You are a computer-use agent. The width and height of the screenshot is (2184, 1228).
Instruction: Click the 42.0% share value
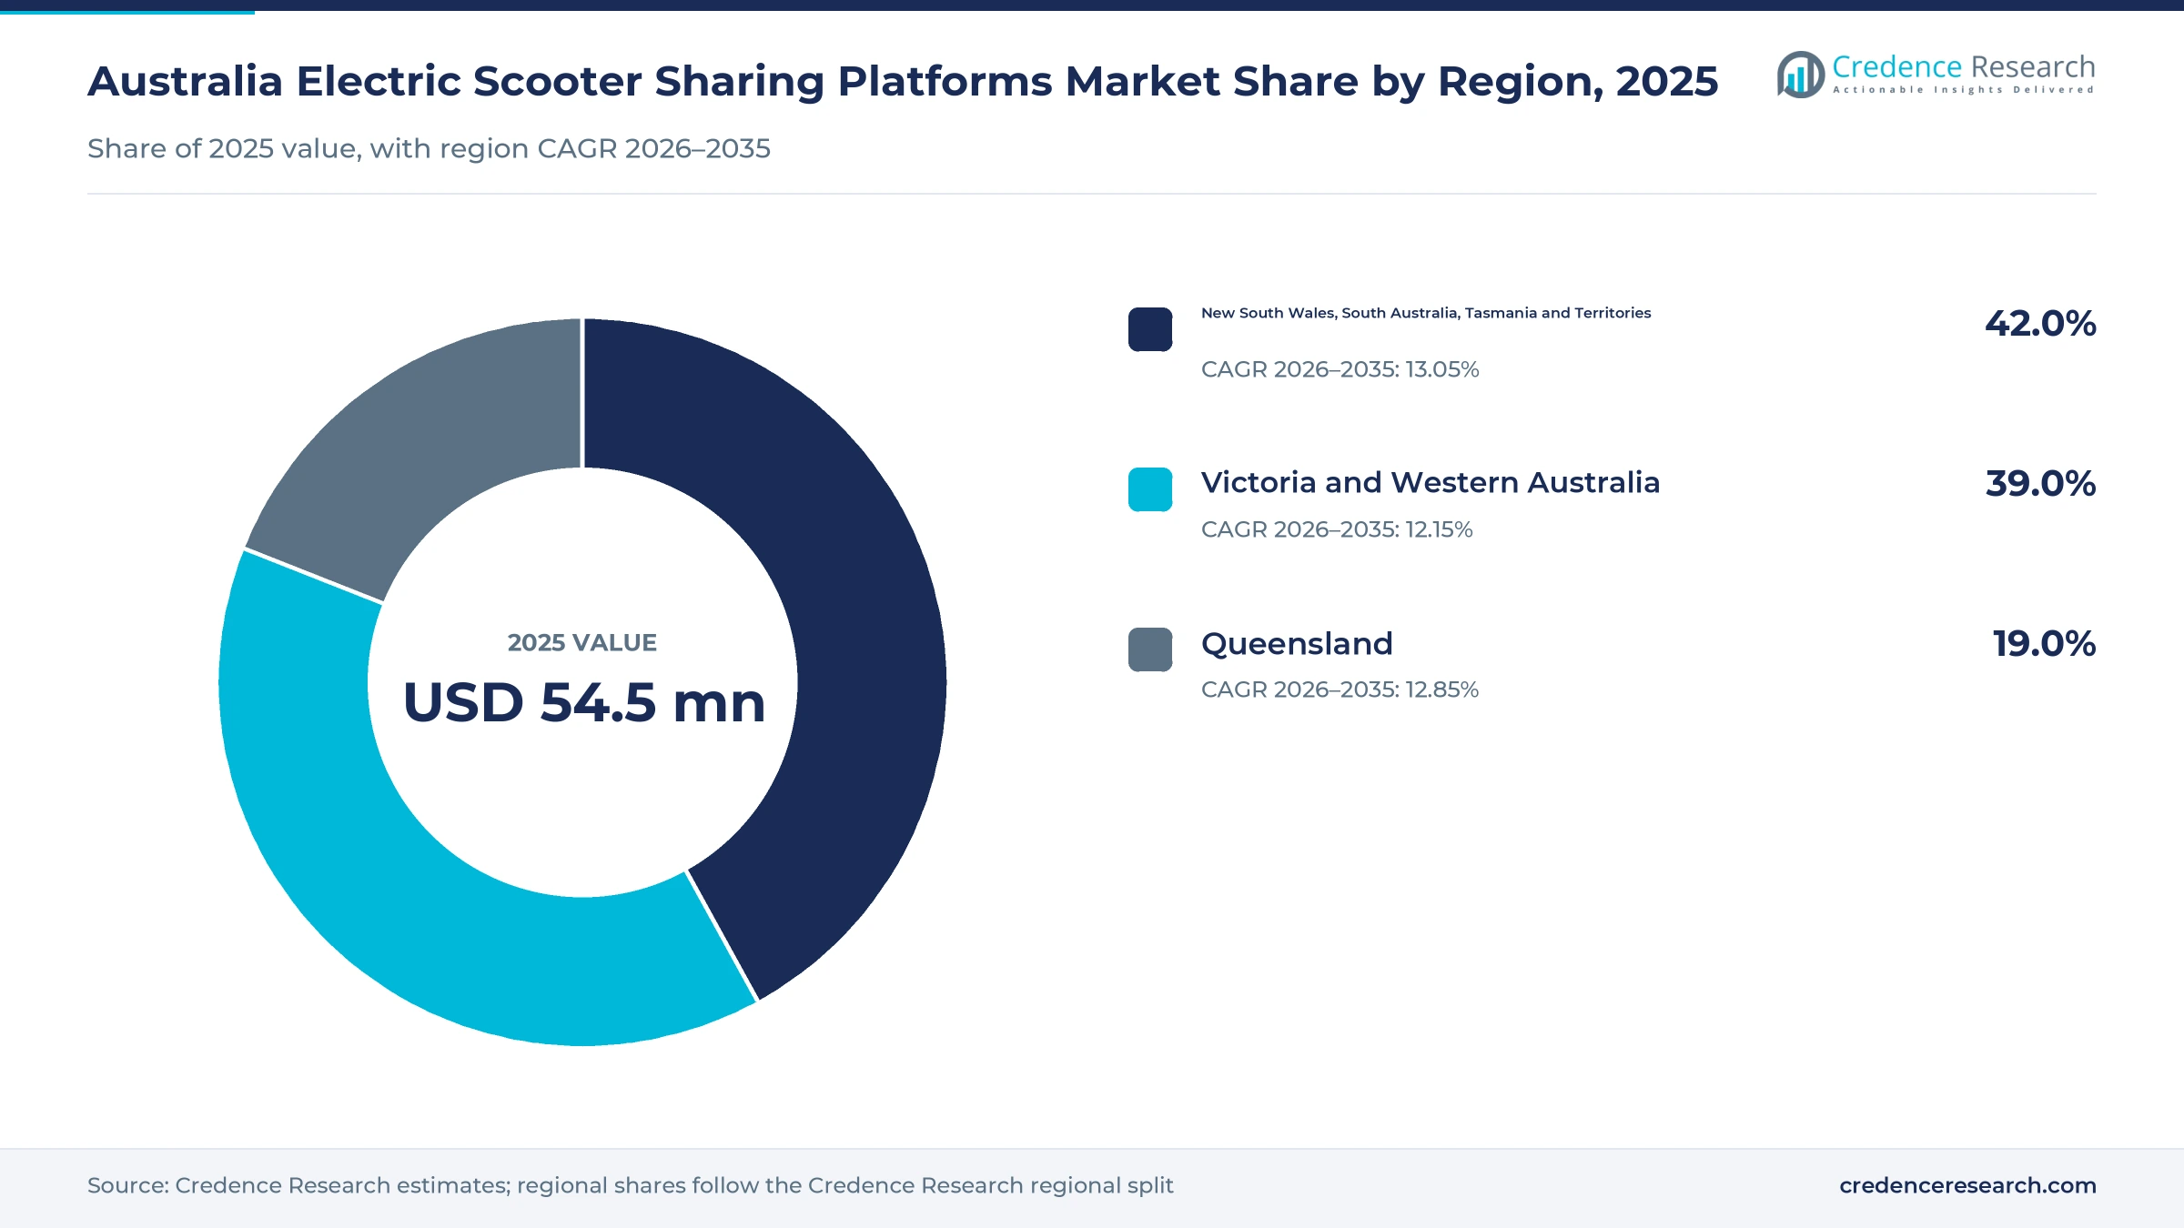click(2040, 324)
